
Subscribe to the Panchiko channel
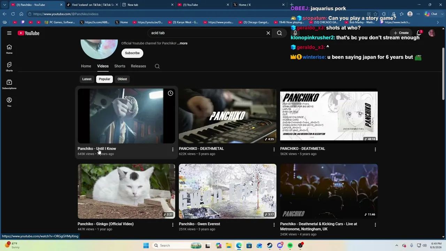132,53
